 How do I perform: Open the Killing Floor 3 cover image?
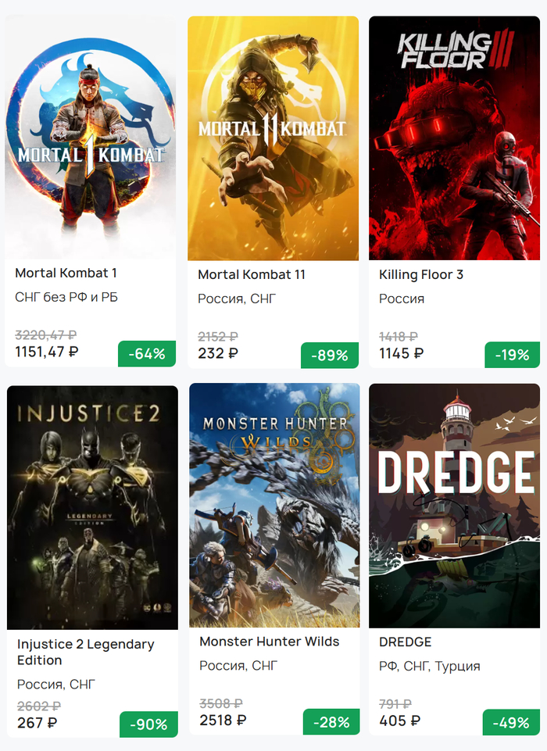(x=454, y=138)
